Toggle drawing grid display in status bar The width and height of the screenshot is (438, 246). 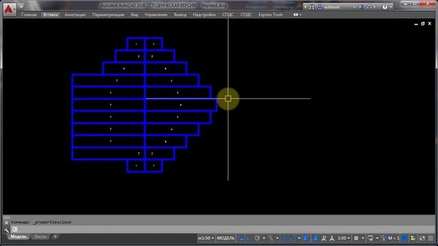[241, 238]
